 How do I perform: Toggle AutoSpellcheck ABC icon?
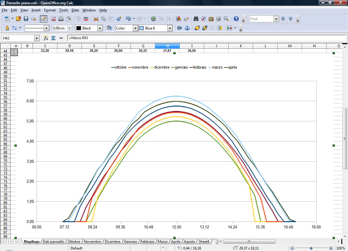click(86, 19)
